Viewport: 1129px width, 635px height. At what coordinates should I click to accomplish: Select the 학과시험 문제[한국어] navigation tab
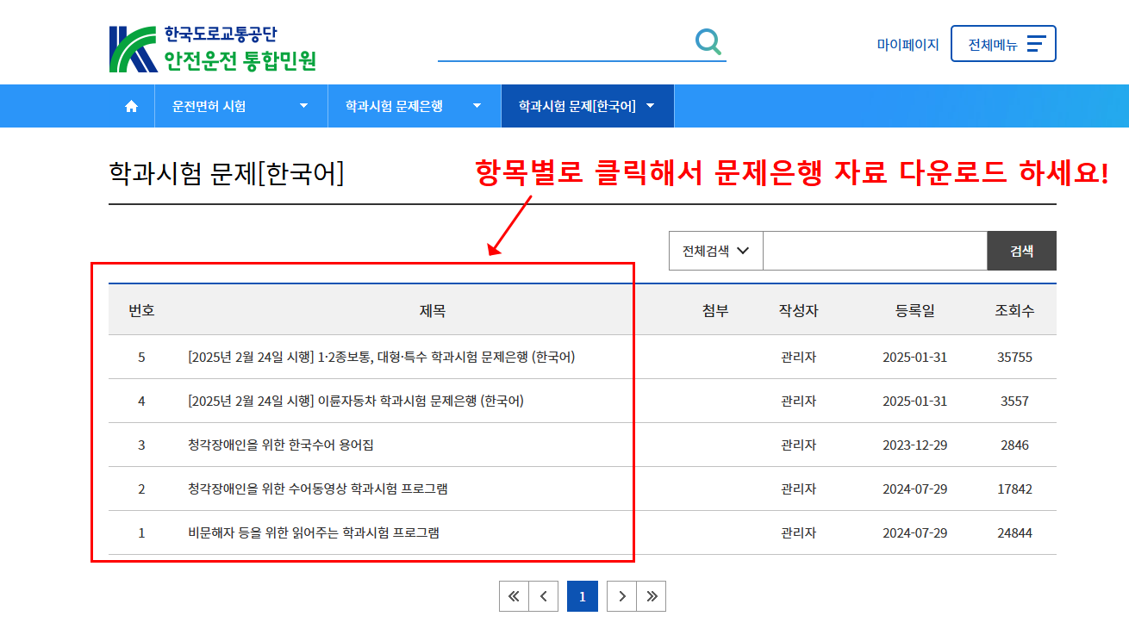coord(587,105)
